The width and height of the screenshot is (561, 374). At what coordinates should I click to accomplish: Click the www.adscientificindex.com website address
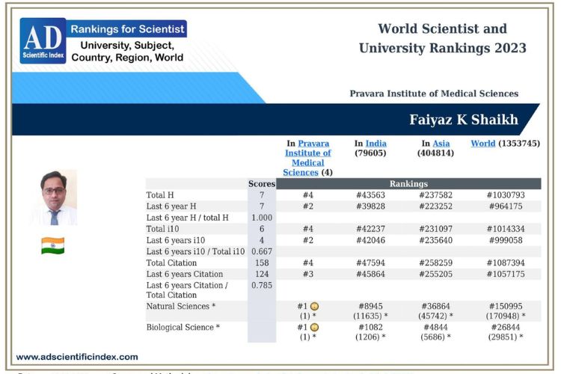pos(77,357)
